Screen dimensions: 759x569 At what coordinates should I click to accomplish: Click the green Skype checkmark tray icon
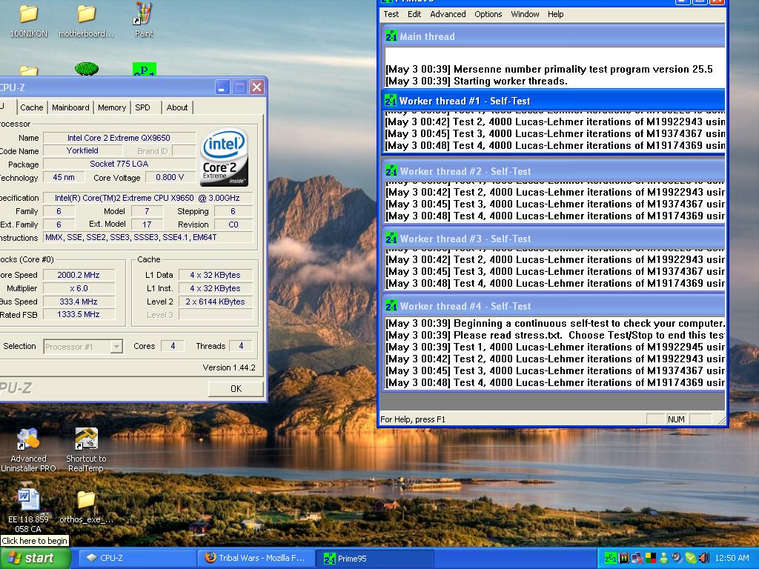[x=690, y=559]
